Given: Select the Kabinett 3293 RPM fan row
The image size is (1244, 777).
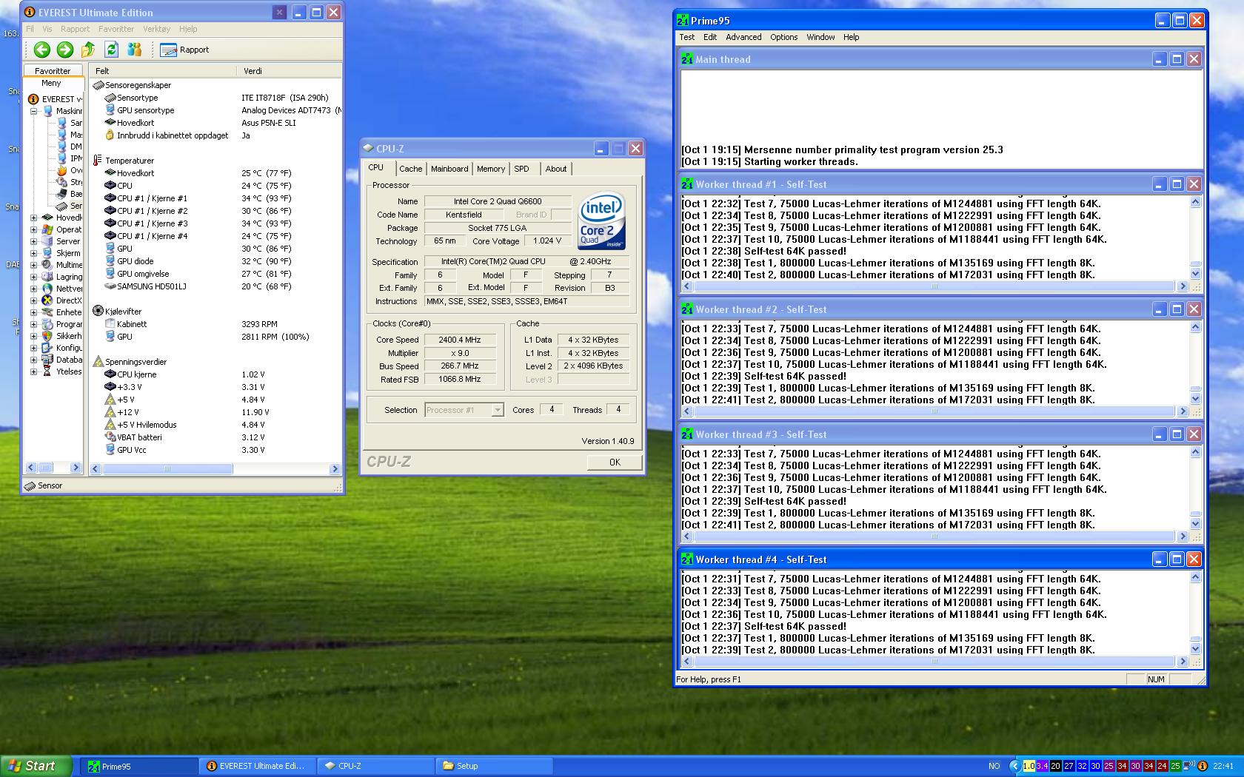Looking at the screenshot, I should coord(215,324).
